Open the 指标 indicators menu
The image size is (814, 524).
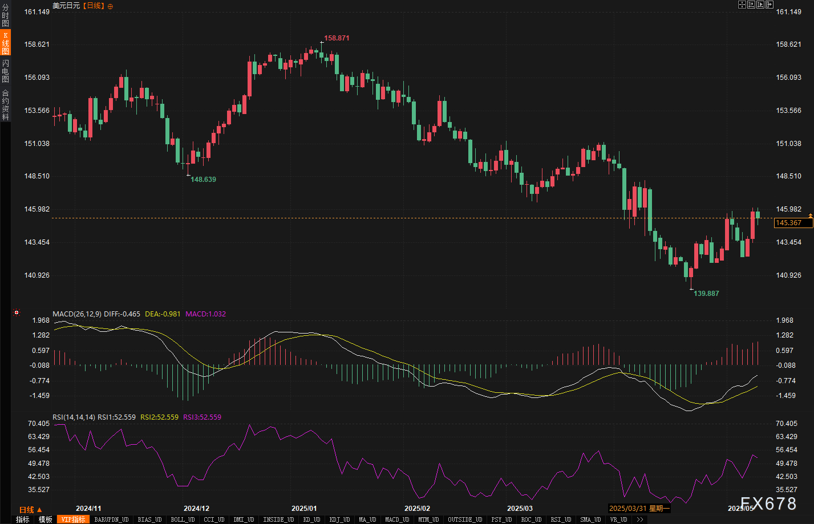23,519
